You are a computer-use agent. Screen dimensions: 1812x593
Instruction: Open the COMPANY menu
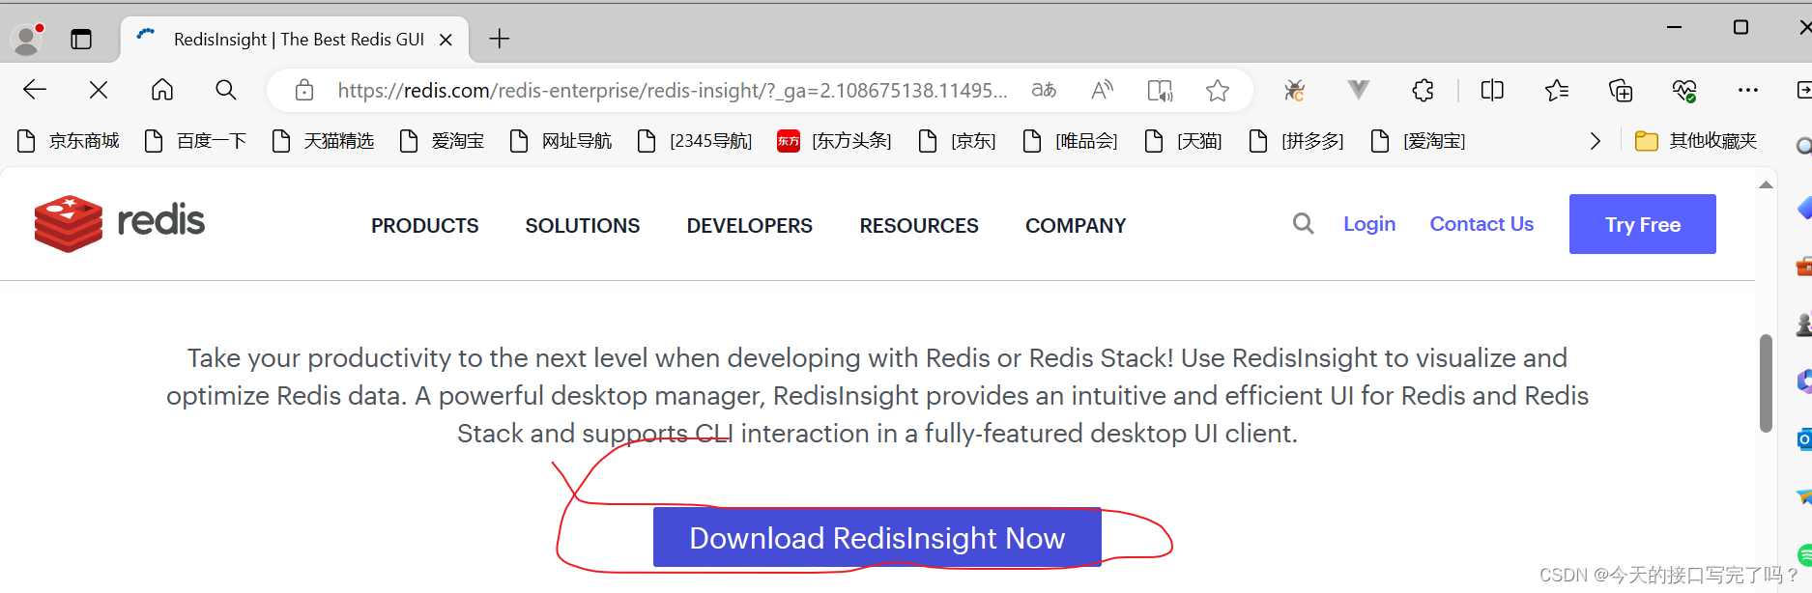(1076, 225)
